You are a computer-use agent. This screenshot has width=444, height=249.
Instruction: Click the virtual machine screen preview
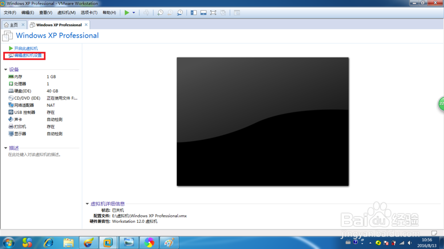[x=263, y=121]
